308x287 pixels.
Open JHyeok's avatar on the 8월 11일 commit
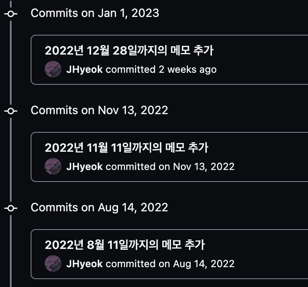[53, 263]
